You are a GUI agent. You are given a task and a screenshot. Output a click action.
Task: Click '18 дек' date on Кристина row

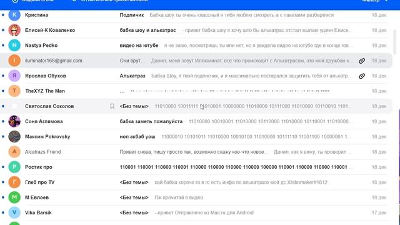pyautogui.click(x=379, y=15)
